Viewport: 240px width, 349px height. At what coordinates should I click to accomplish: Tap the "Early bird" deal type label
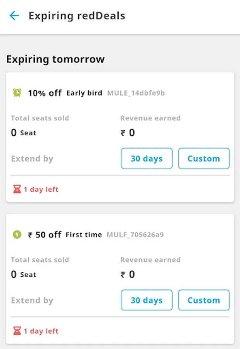(84, 93)
